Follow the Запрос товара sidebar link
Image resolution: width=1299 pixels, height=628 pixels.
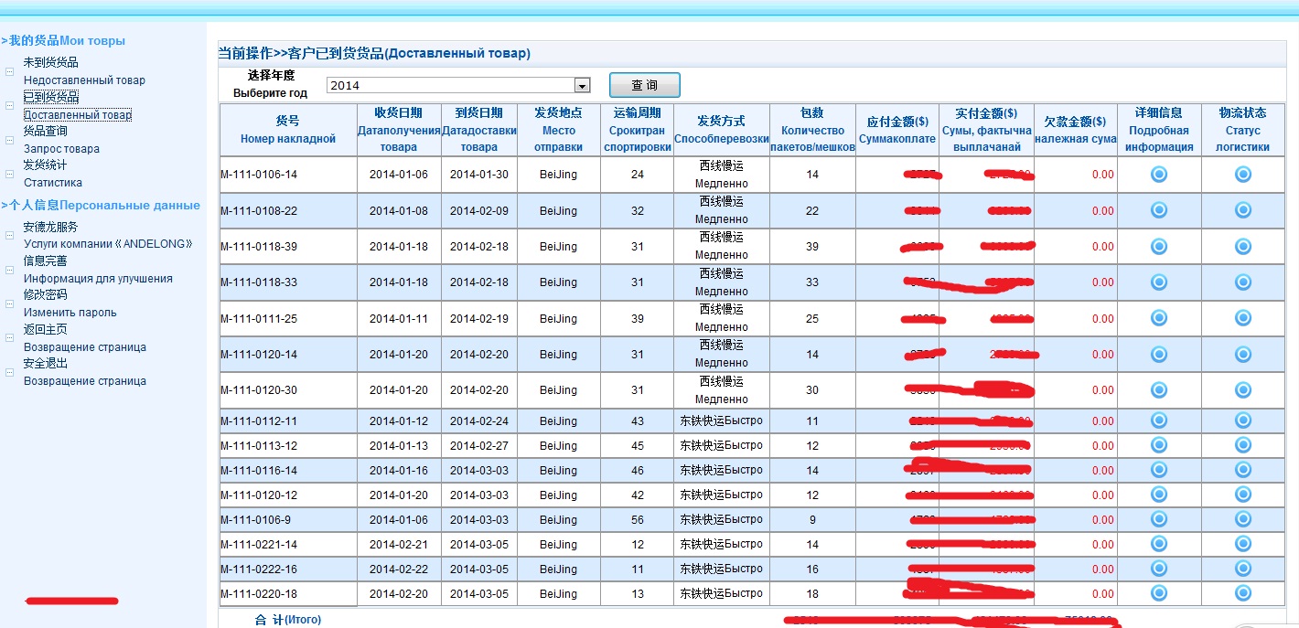click(60, 148)
